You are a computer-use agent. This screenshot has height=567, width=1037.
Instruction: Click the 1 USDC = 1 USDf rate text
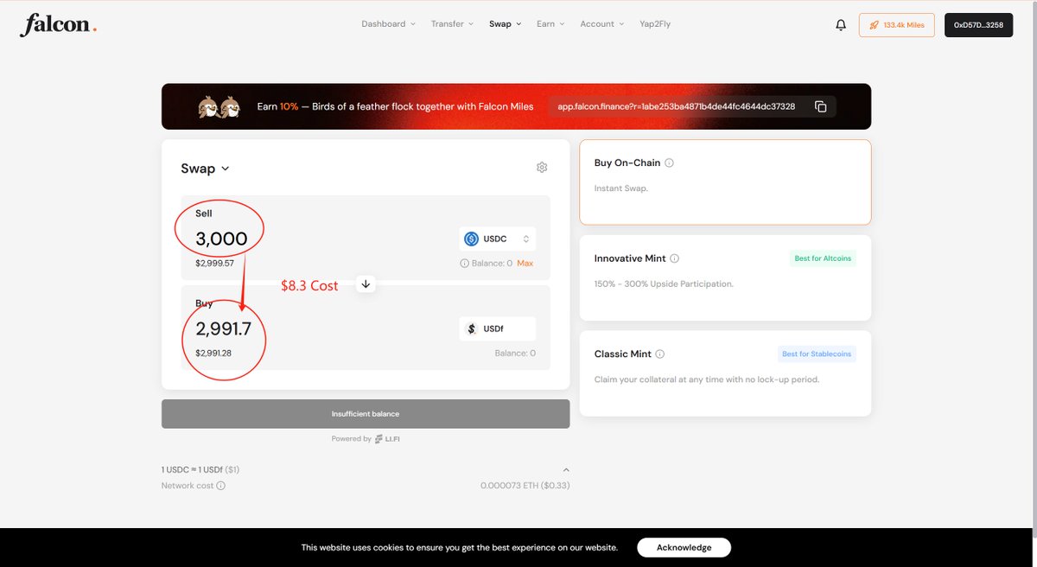(x=200, y=469)
